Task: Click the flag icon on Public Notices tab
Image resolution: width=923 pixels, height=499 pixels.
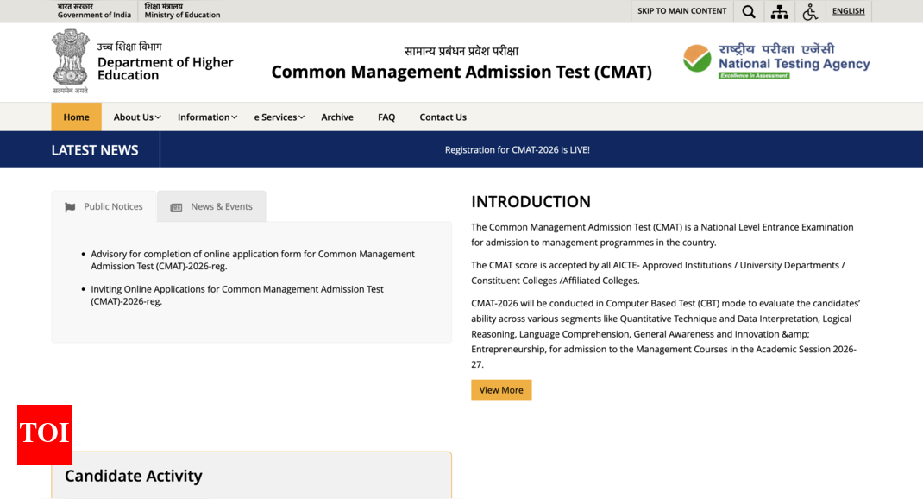Action: (x=70, y=206)
